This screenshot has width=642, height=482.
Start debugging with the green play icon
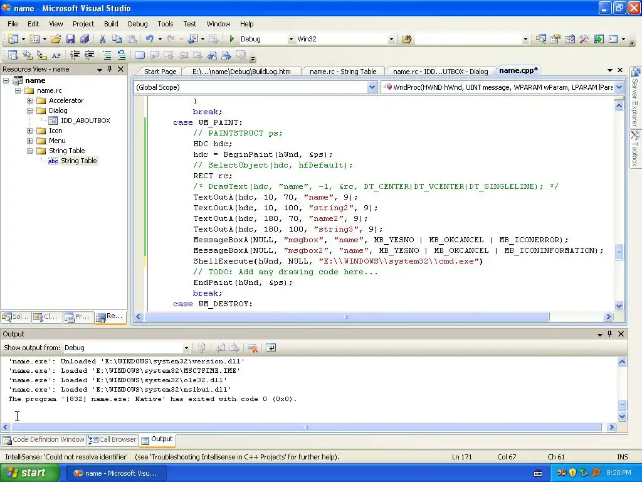pos(232,39)
